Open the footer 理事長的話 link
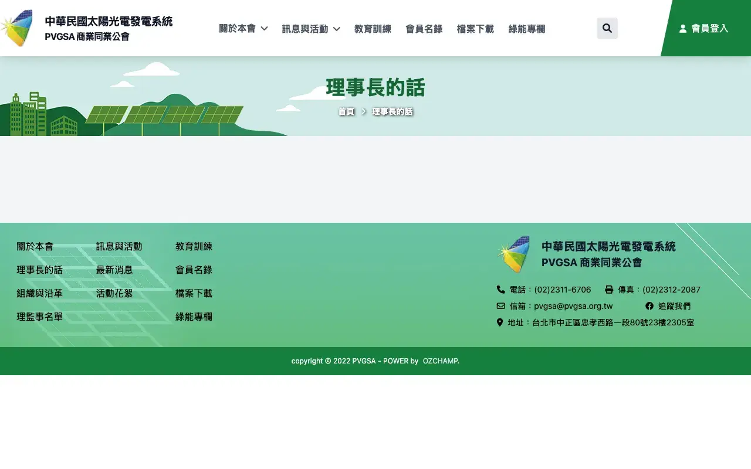The width and height of the screenshot is (751, 469). click(x=40, y=270)
